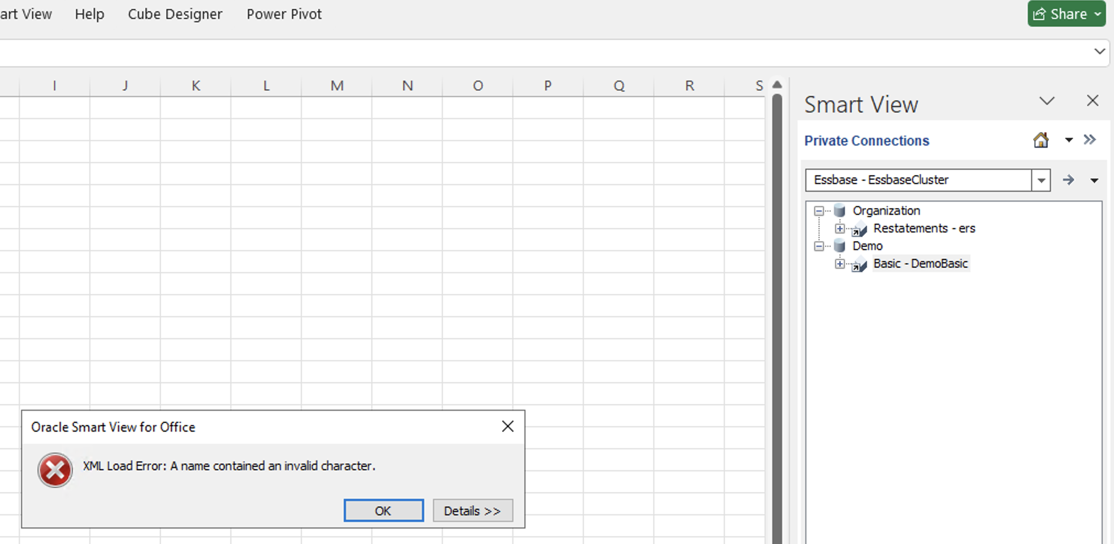Select column Q header
The image size is (1114, 544).
tap(619, 86)
